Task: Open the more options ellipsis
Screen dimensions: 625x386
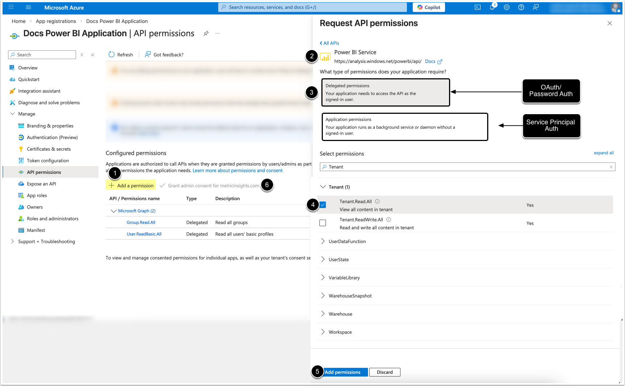Action: point(218,33)
